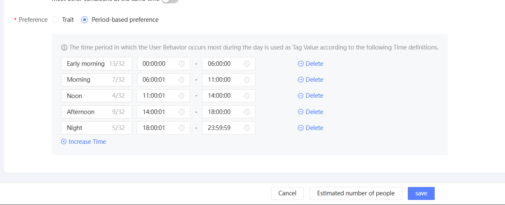
Task: Click the clock icon in 23:59:59 end field
Action: coord(247,128)
